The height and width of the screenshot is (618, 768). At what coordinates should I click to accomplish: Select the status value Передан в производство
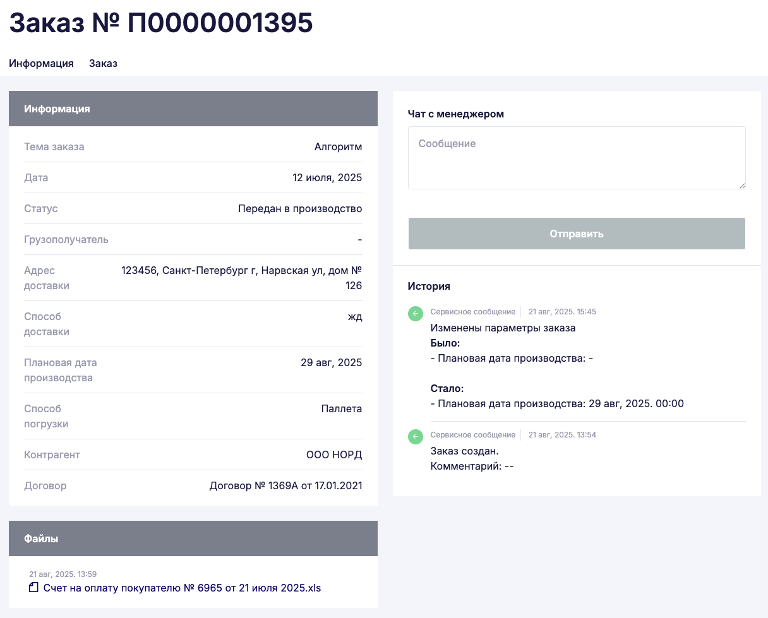pyautogui.click(x=300, y=208)
